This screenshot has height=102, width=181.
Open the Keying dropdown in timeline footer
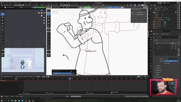click(13, 96)
